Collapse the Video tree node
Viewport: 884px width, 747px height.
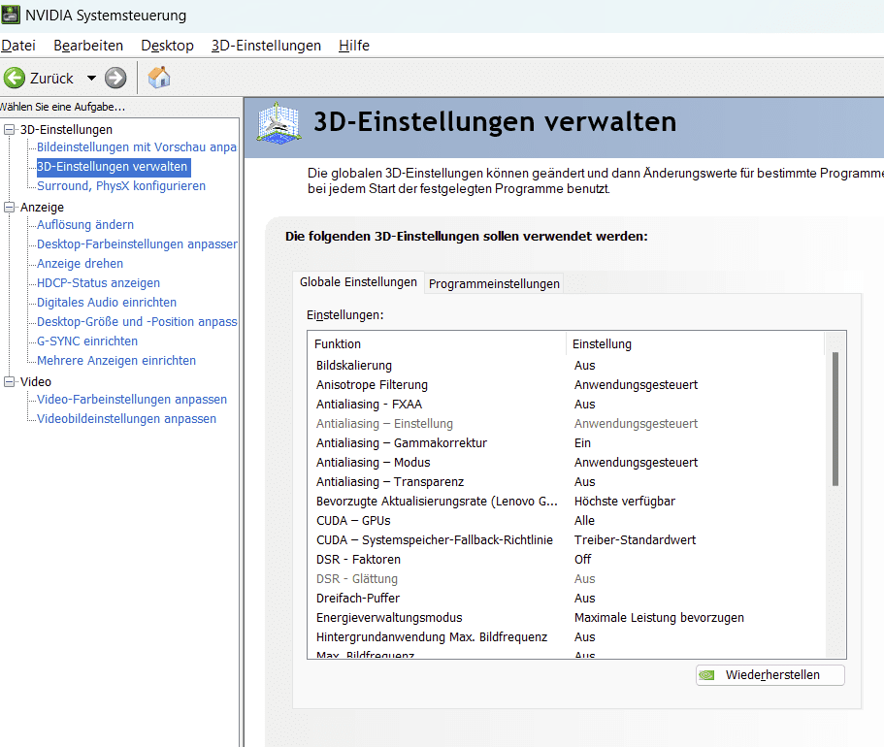[9, 381]
